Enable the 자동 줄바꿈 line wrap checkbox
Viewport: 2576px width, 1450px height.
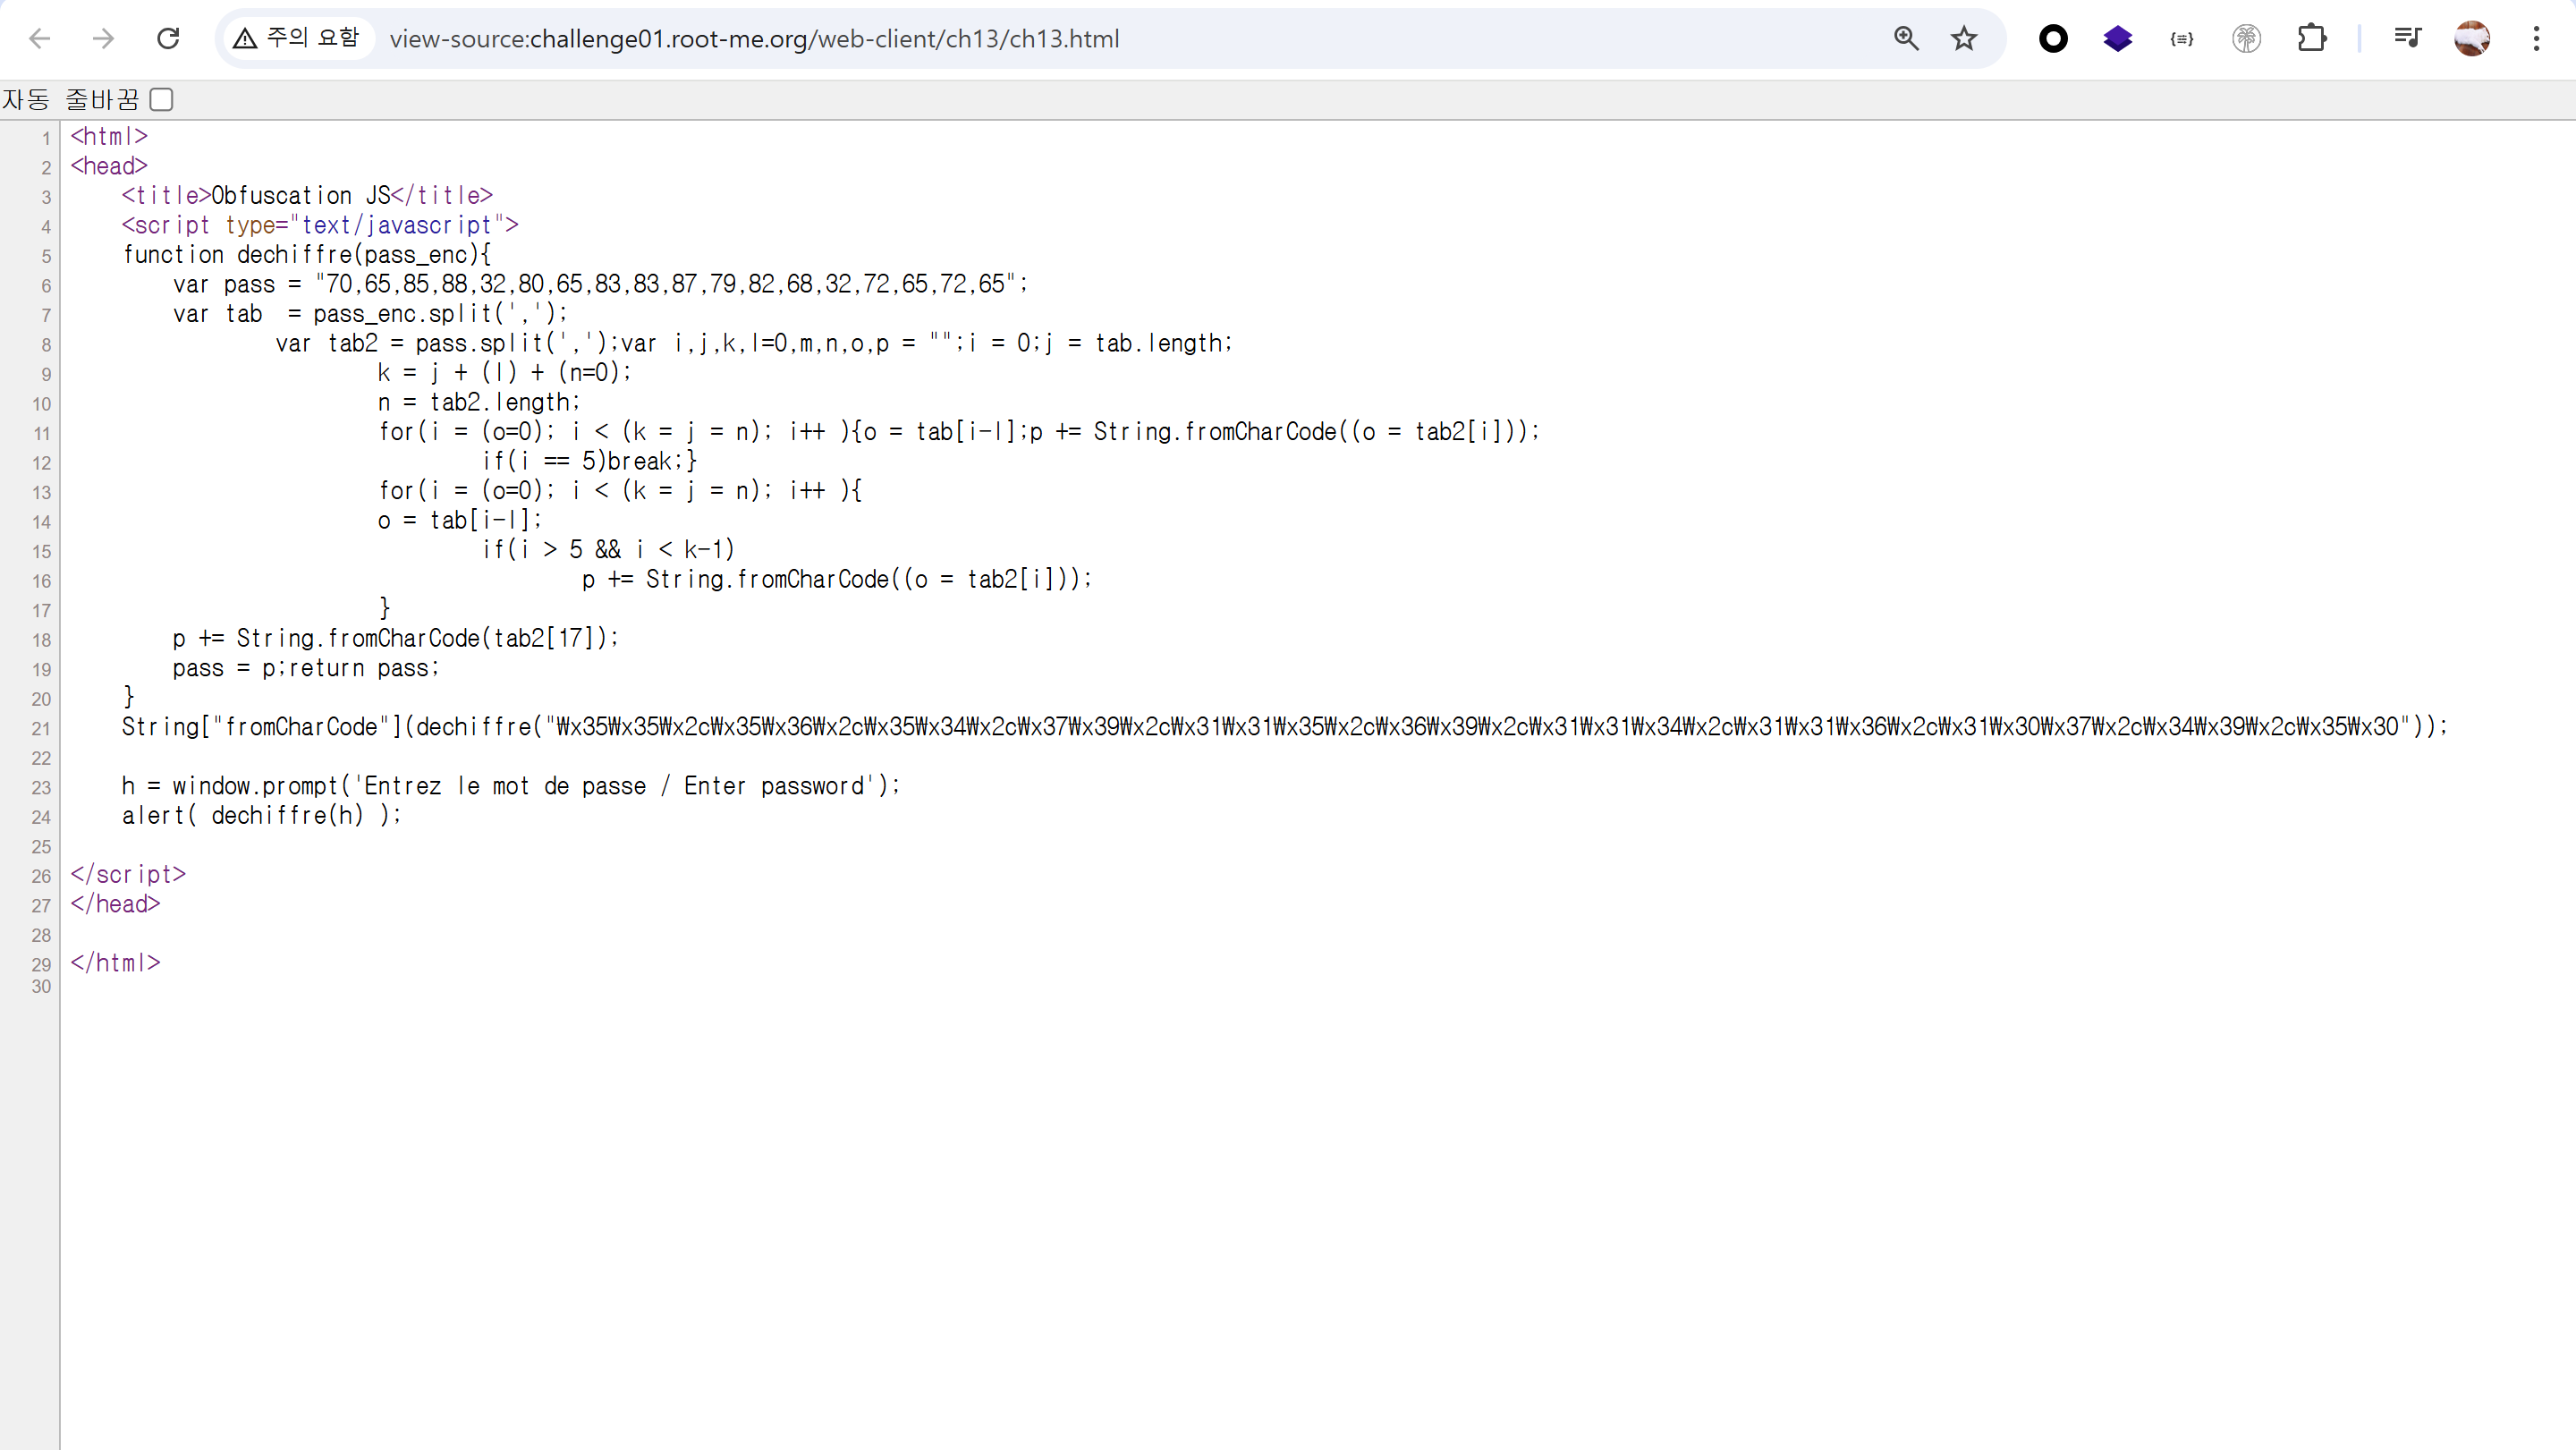pos(161,100)
